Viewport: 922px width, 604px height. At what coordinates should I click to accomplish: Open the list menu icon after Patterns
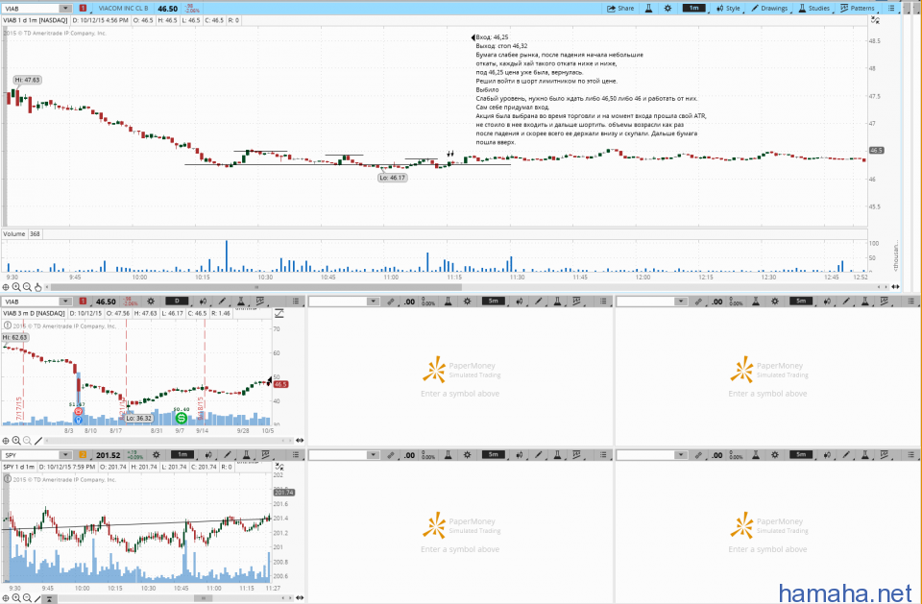pos(891,9)
